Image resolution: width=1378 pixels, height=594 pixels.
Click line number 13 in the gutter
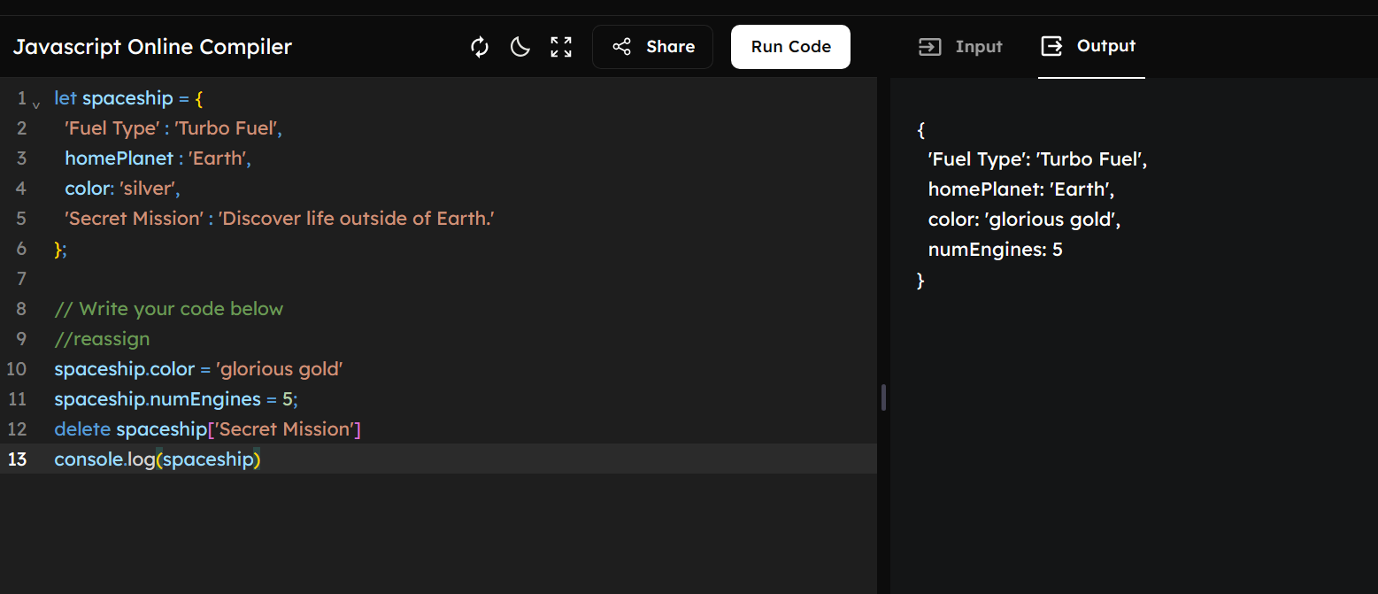coord(17,459)
